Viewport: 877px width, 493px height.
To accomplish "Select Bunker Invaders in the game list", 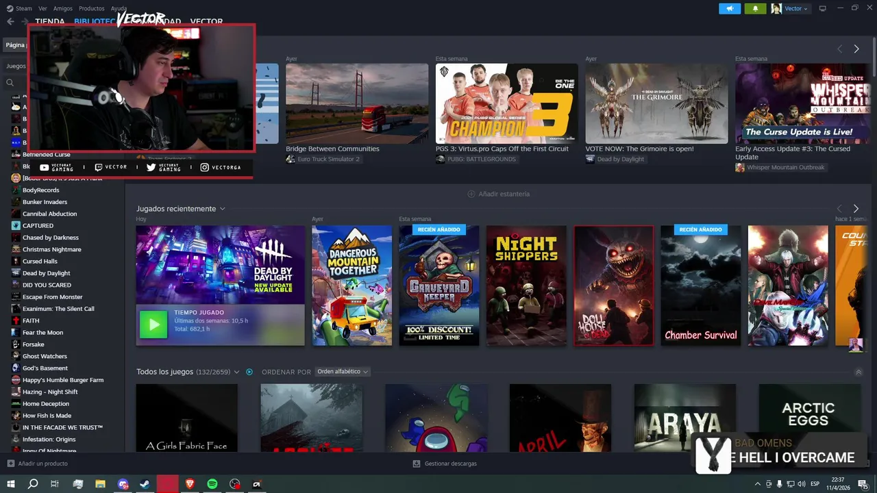I will click(x=45, y=202).
